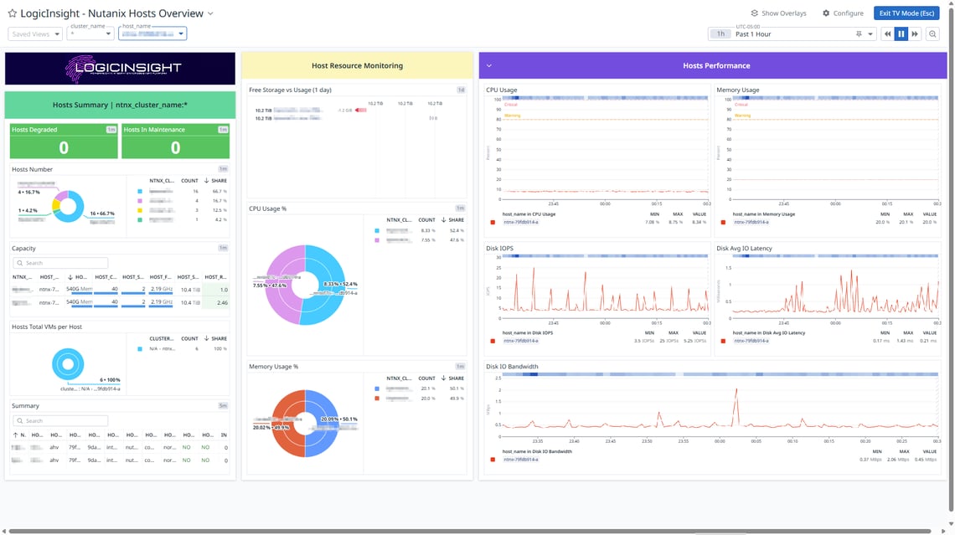Click the Disk IO Bandwidth widget title
955x535 pixels.
point(512,367)
